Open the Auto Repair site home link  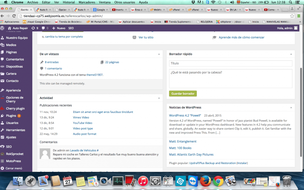[x=18, y=28]
